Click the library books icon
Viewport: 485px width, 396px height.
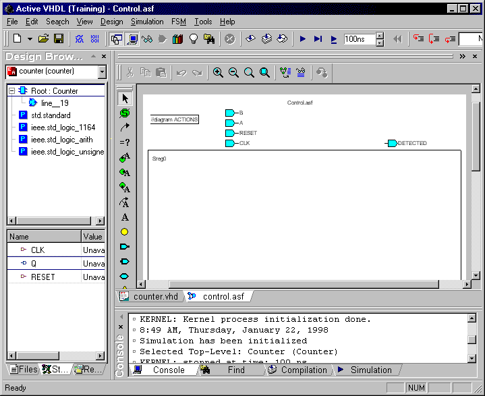(178, 39)
